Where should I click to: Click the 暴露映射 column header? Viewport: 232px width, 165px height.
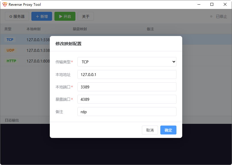(80, 29)
